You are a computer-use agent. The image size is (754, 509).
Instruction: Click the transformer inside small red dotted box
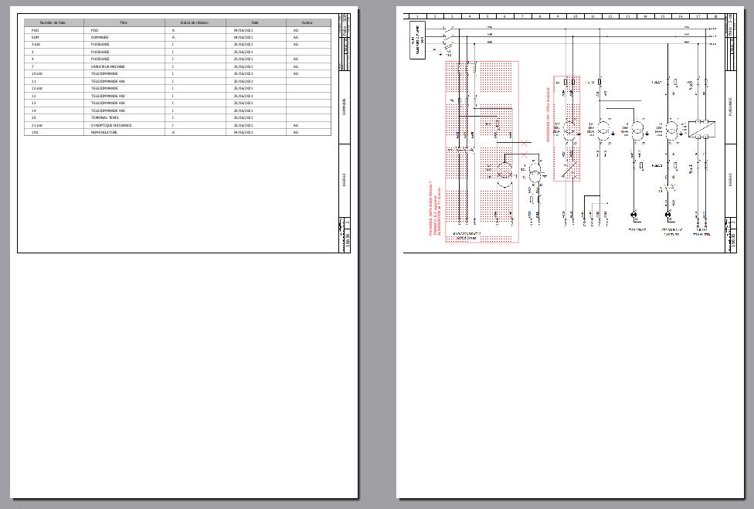pyautogui.click(x=568, y=129)
